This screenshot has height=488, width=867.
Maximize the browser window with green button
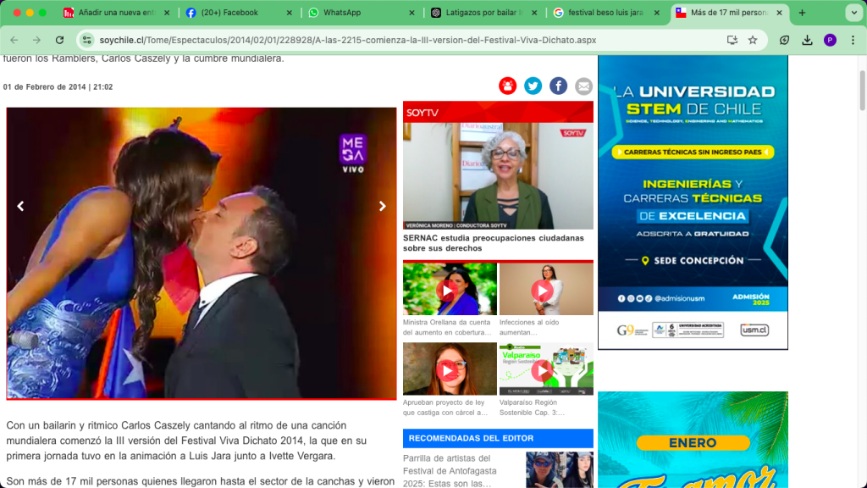pos(42,13)
